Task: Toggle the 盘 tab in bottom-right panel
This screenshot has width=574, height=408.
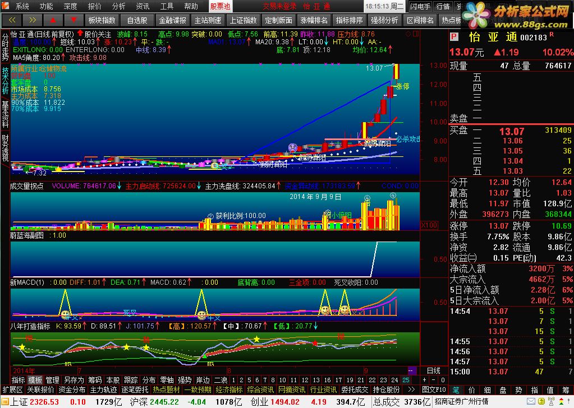Action: pyautogui.click(x=503, y=390)
